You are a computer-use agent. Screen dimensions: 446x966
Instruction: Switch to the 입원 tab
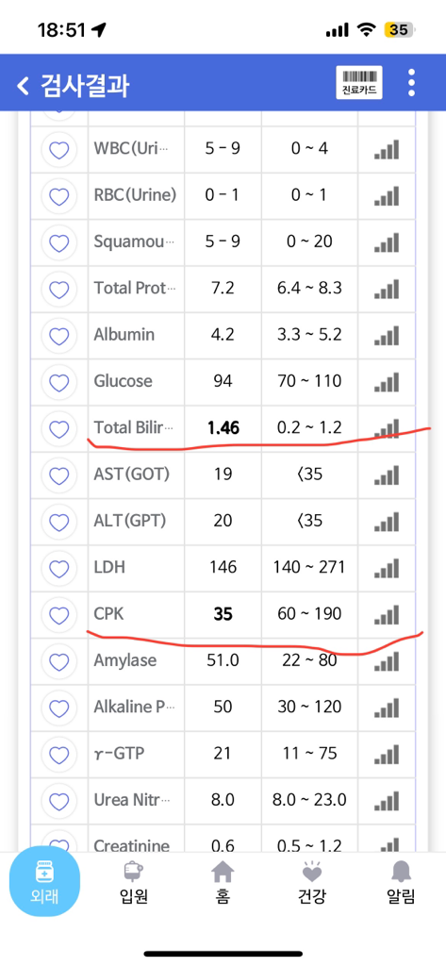tap(134, 883)
